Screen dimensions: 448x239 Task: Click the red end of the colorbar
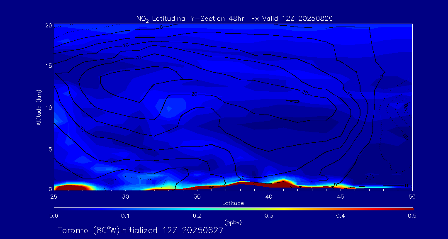click(410, 208)
